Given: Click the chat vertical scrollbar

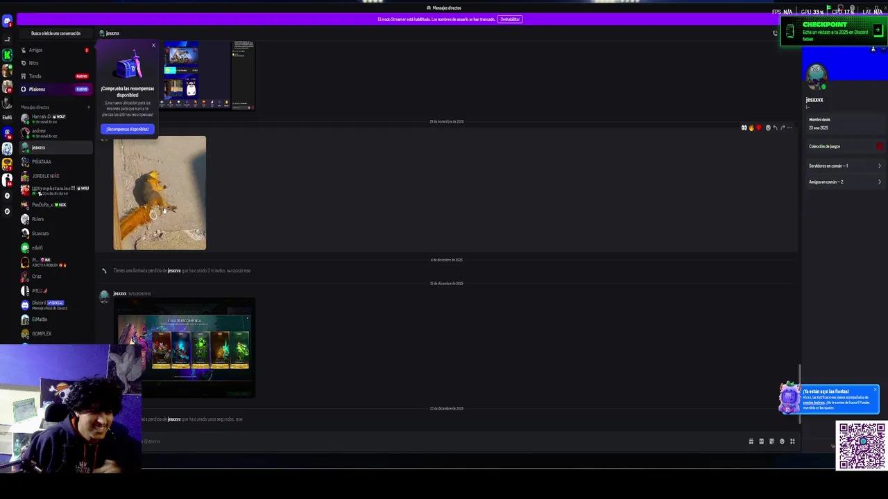Looking at the screenshot, I should [800, 395].
